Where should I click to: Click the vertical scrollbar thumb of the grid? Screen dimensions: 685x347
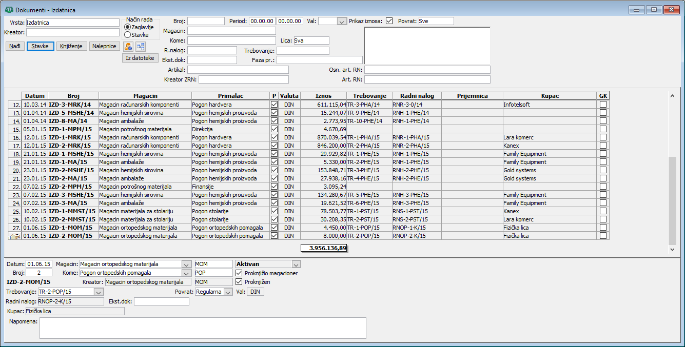[x=673, y=200]
